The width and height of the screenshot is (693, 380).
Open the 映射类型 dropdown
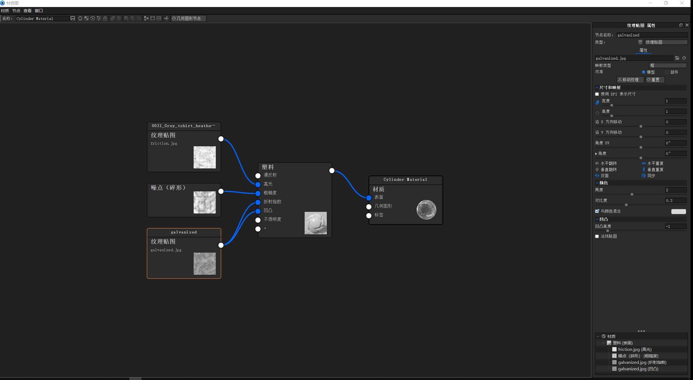667,65
